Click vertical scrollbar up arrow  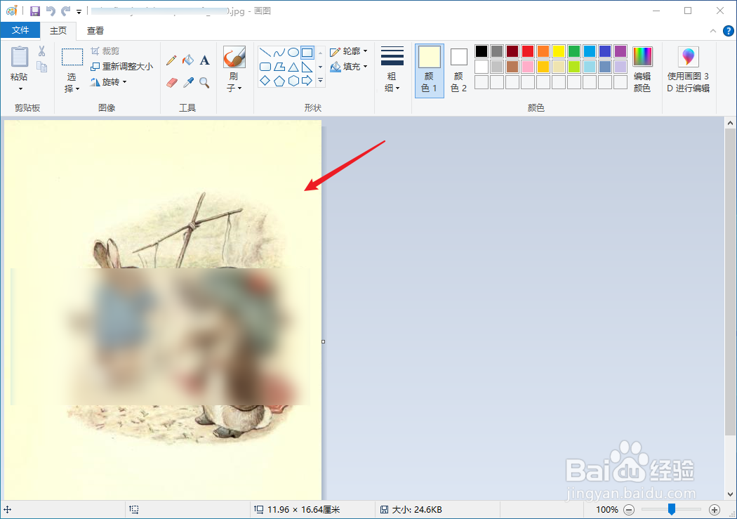click(x=730, y=123)
